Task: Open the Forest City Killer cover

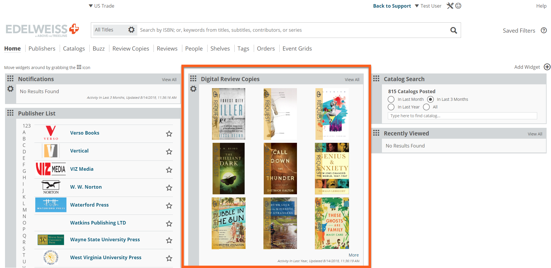Action: click(x=228, y=114)
